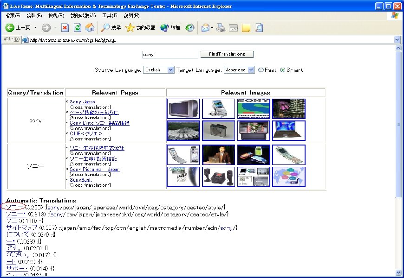404x278 pixels.
Task: Click the ください translation link
Action: (x=17, y=255)
